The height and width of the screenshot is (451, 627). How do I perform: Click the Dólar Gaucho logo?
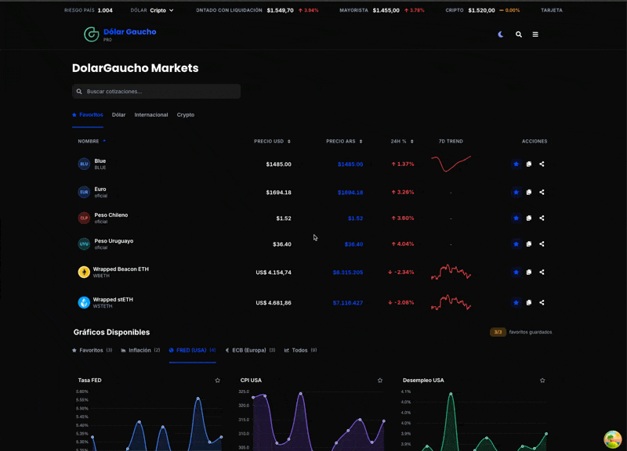pyautogui.click(x=120, y=34)
